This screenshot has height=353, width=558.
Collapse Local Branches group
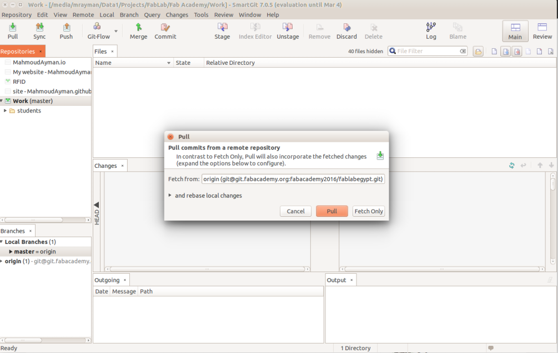2,242
